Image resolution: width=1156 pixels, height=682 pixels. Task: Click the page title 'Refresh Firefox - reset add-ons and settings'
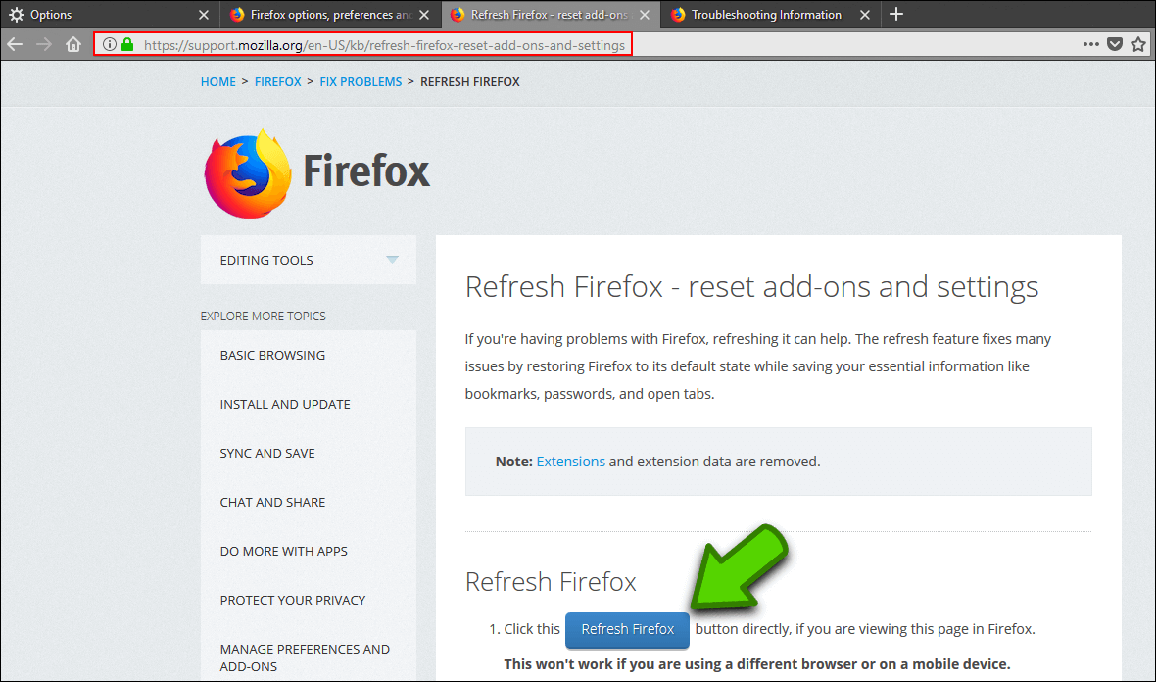coord(752,287)
